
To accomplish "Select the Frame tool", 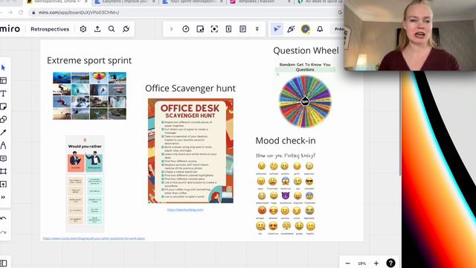I will coord(3,171).
